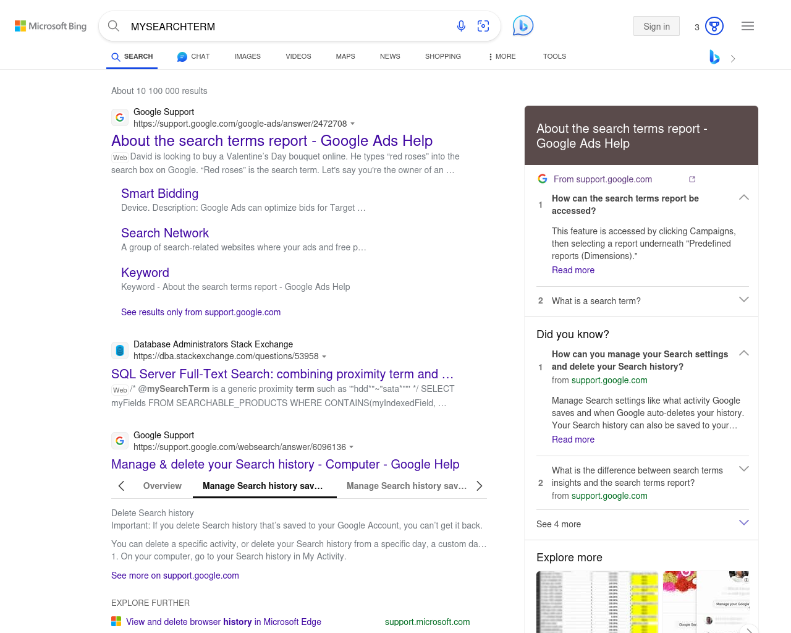Open 'SQL Server Full-Text Search' result
This screenshot has height=633, width=791.
pyautogui.click(x=282, y=374)
